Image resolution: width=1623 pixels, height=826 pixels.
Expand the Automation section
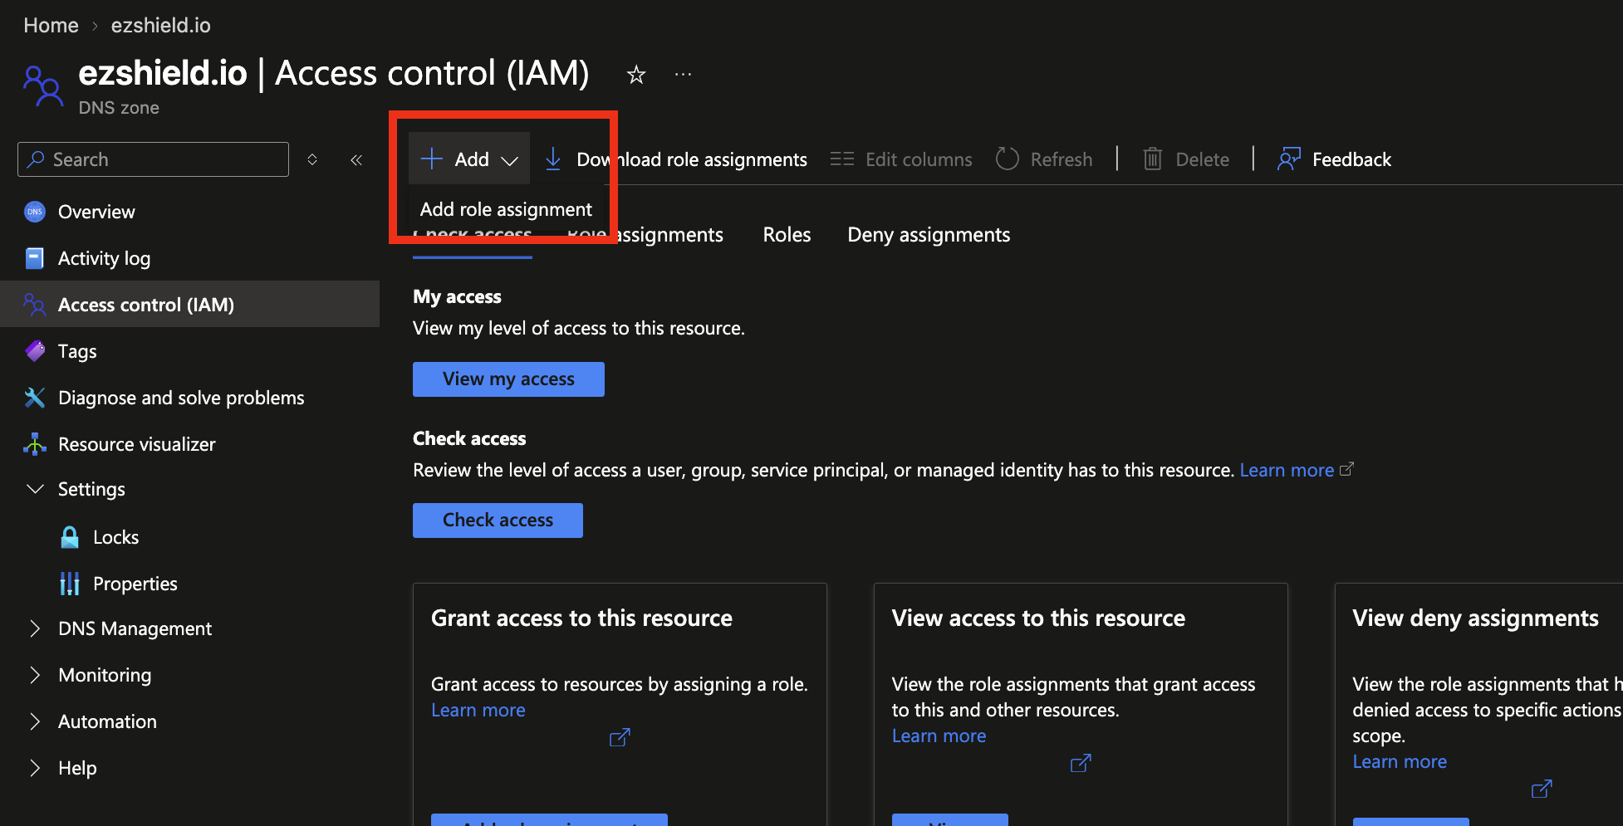[35, 721]
